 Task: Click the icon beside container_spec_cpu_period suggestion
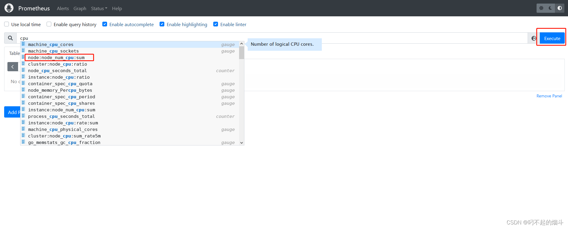tap(23, 96)
